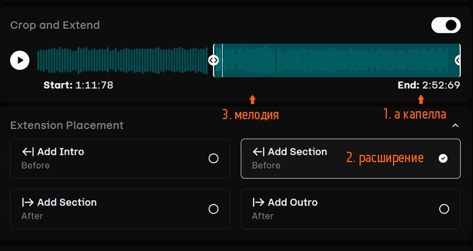This screenshot has height=251, width=473.
Task: Click the highlighted selected waveform region
Action: pyautogui.click(x=337, y=60)
